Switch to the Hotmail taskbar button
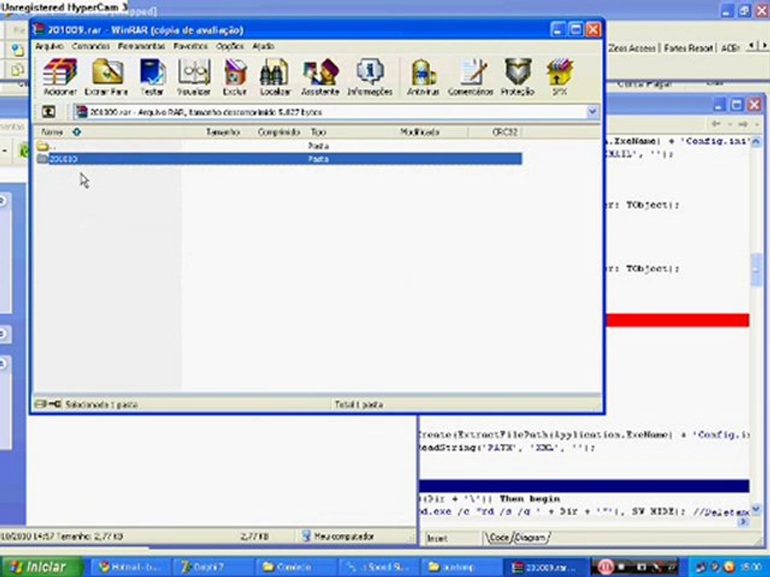Image resolution: width=770 pixels, height=577 pixels. (130, 567)
